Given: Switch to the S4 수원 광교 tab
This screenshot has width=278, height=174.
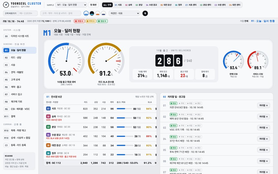Looking at the screenshot, I should pyautogui.click(x=151, y=5).
